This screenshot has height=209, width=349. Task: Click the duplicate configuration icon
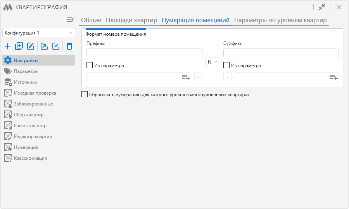(19, 47)
